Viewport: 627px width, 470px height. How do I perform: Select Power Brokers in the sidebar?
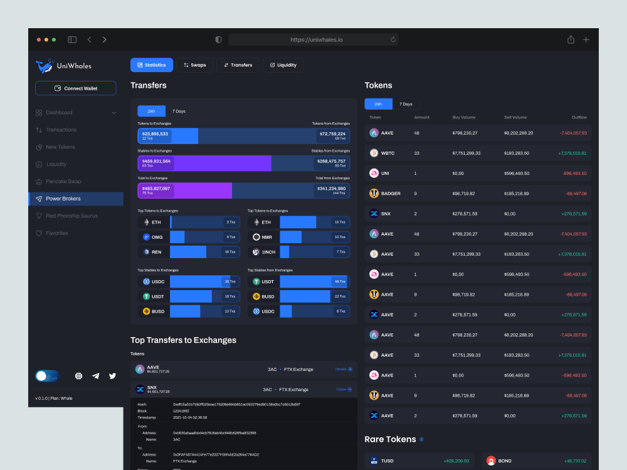tap(76, 199)
